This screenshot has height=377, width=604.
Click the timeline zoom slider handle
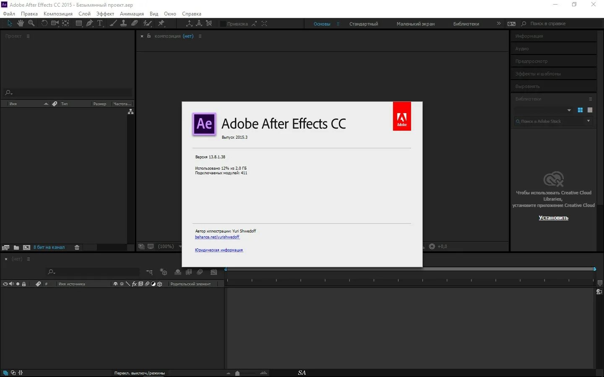(x=237, y=373)
